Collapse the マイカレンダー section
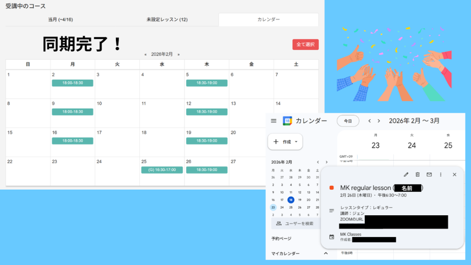Viewport: 471px width, 265px height. pos(326,253)
